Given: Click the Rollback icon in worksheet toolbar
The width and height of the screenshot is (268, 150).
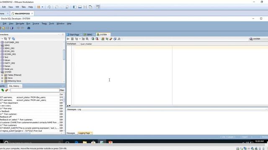Looking at the screenshot, I should tap(97, 39).
